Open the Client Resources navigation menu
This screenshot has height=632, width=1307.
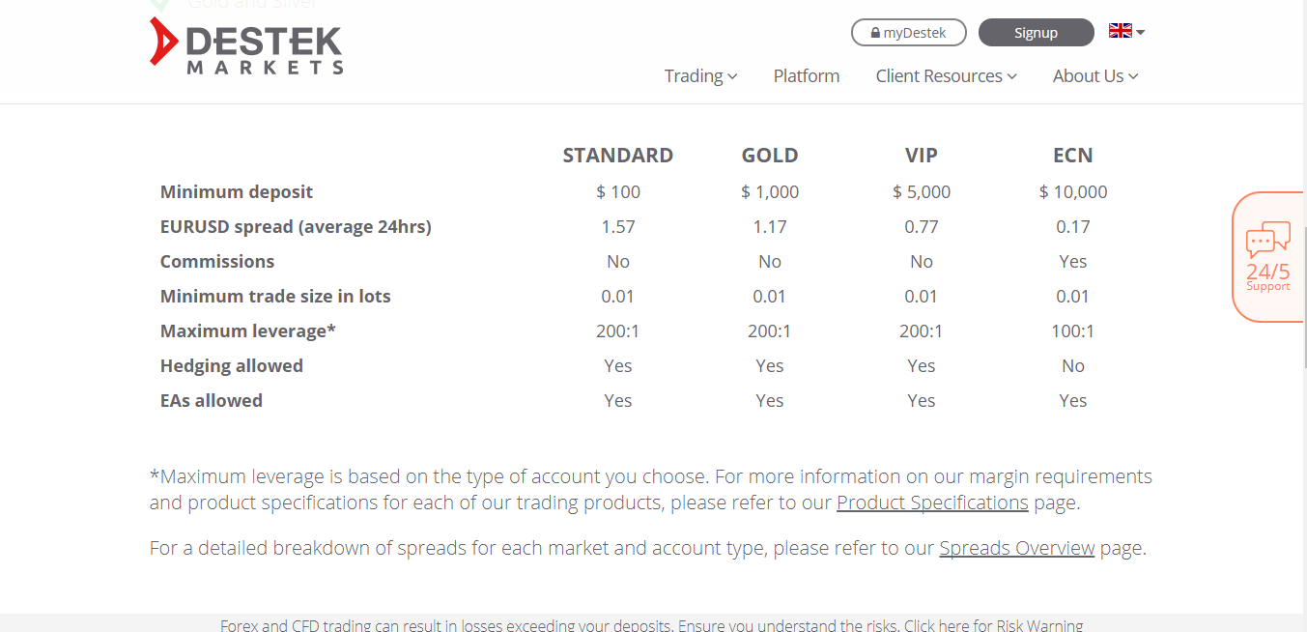pos(945,75)
